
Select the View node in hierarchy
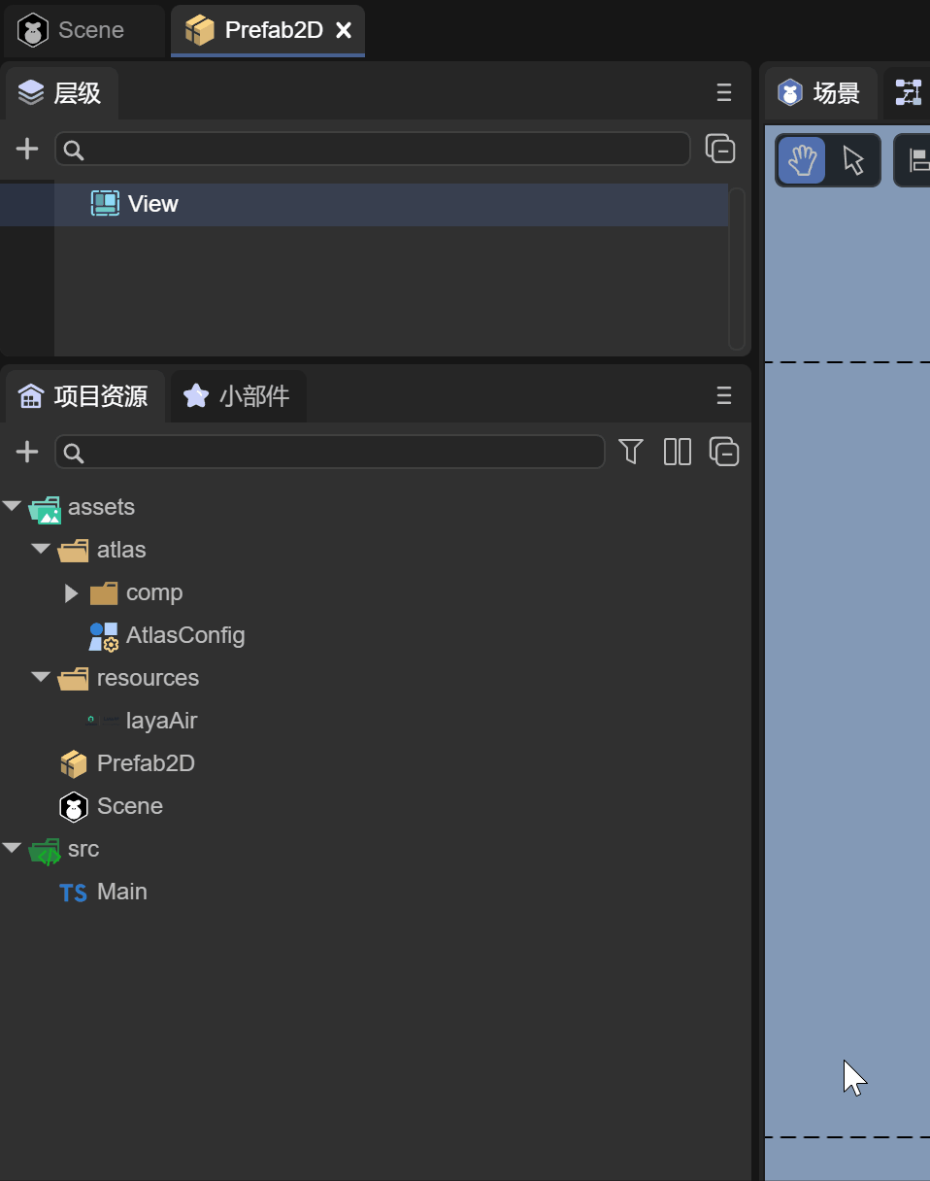[x=152, y=204]
